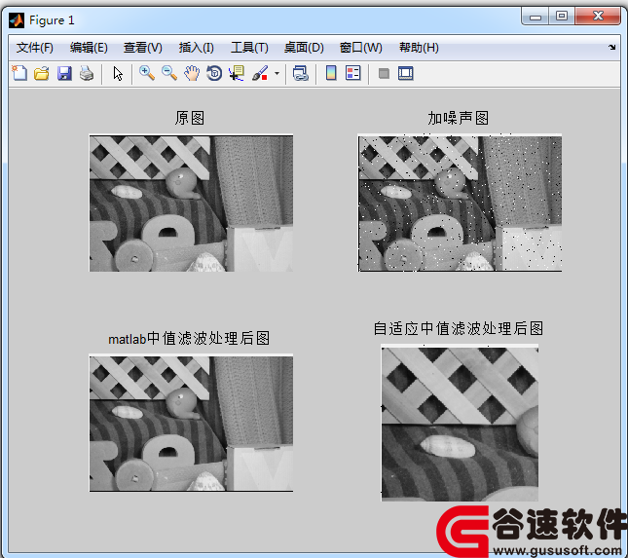Click the Link Plot icon
Screen dimensions: 628x558
point(301,73)
